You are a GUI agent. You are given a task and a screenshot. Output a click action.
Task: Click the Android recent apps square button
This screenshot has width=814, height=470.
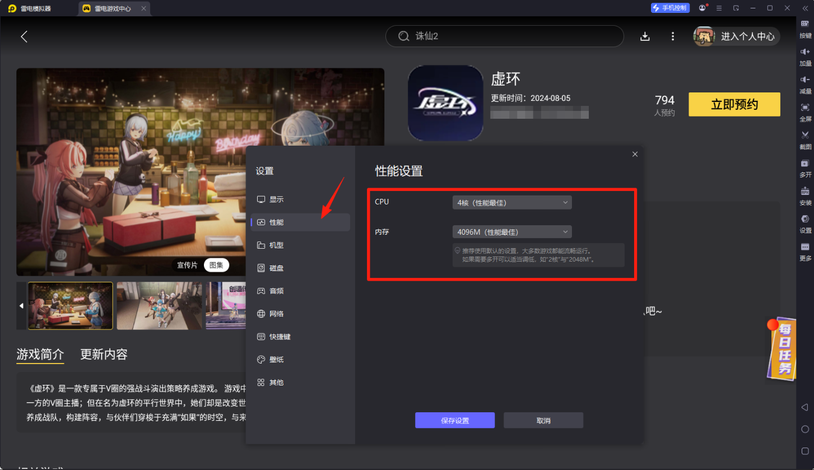tap(805, 451)
